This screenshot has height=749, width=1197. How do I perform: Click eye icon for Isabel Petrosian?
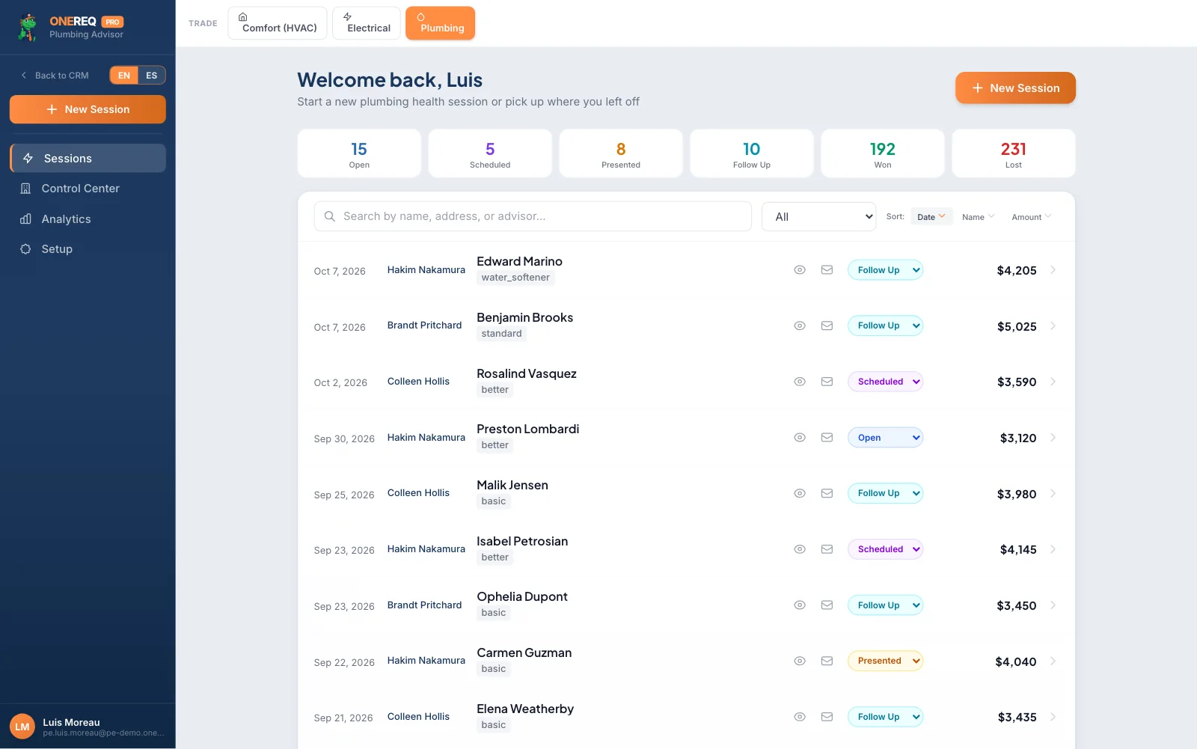[x=800, y=549]
